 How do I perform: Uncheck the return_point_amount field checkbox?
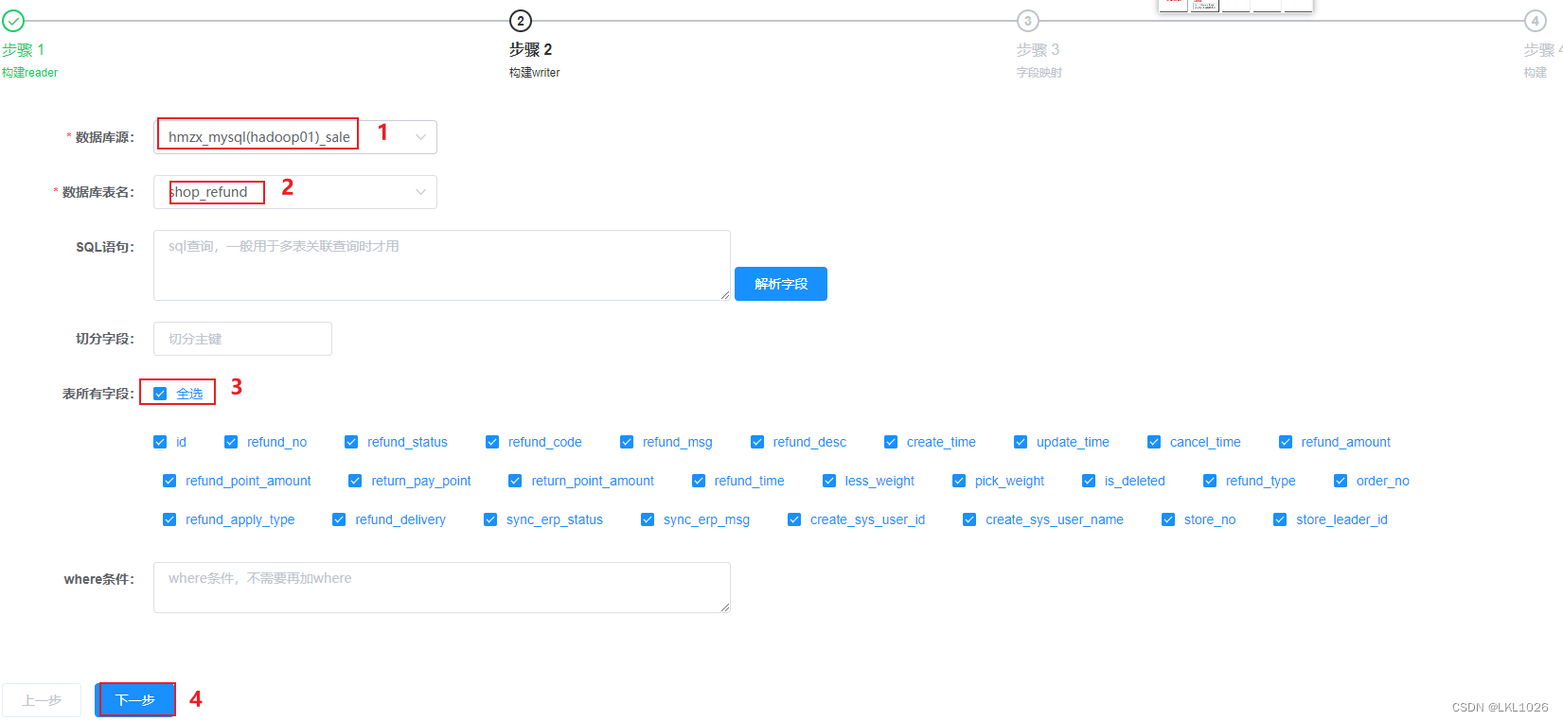pyautogui.click(x=515, y=481)
